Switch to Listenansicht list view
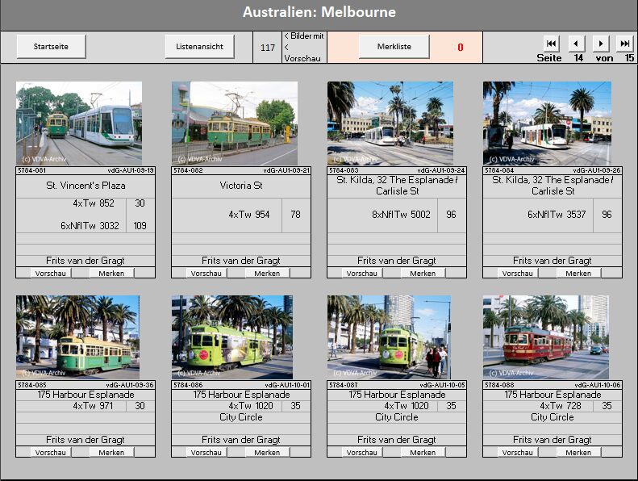Image resolution: width=638 pixels, height=481 pixels. (199, 47)
